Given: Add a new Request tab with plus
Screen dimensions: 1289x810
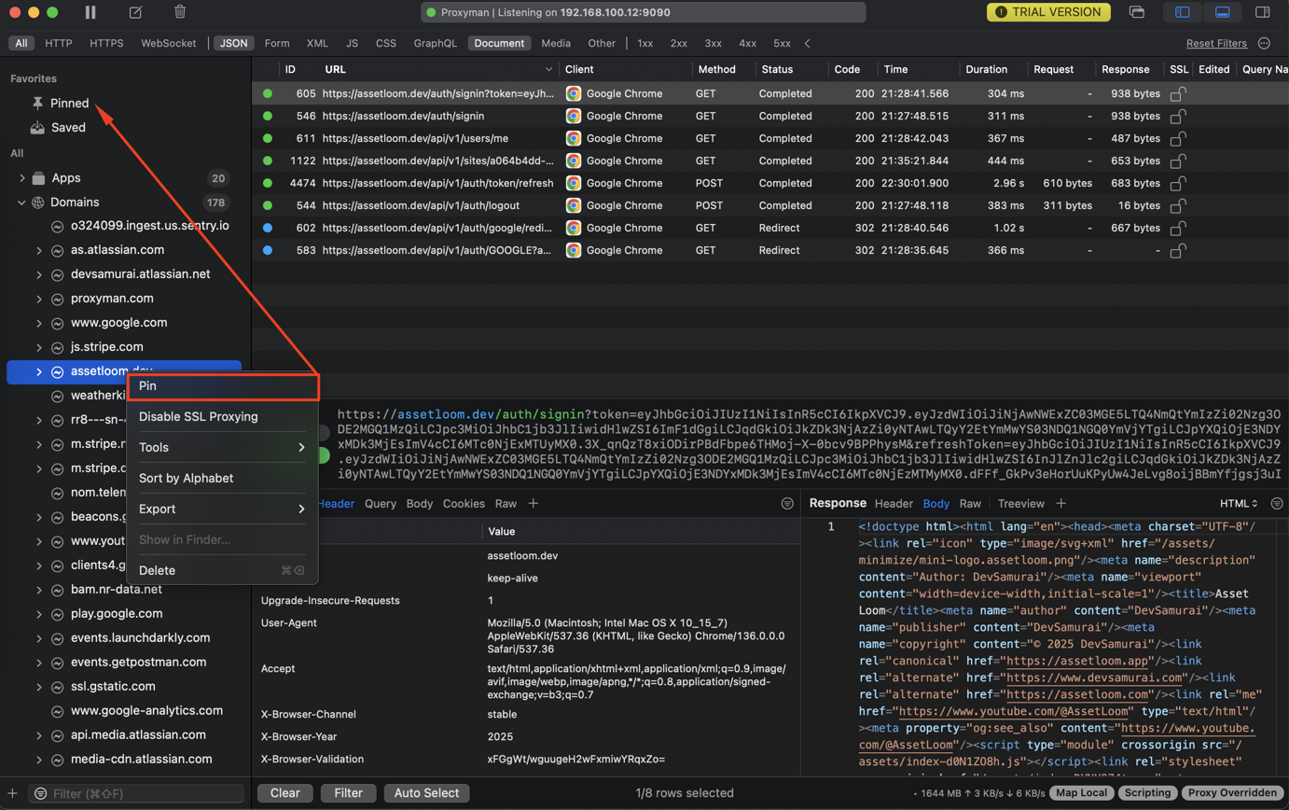Looking at the screenshot, I should 534,503.
